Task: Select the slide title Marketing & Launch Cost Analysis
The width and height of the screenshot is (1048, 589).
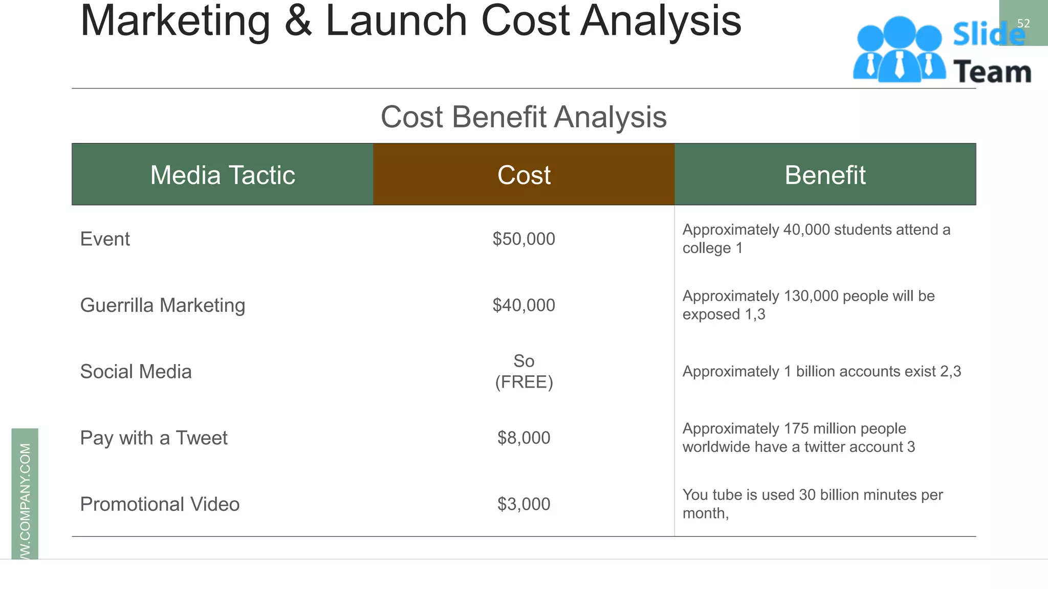Action: point(411,20)
